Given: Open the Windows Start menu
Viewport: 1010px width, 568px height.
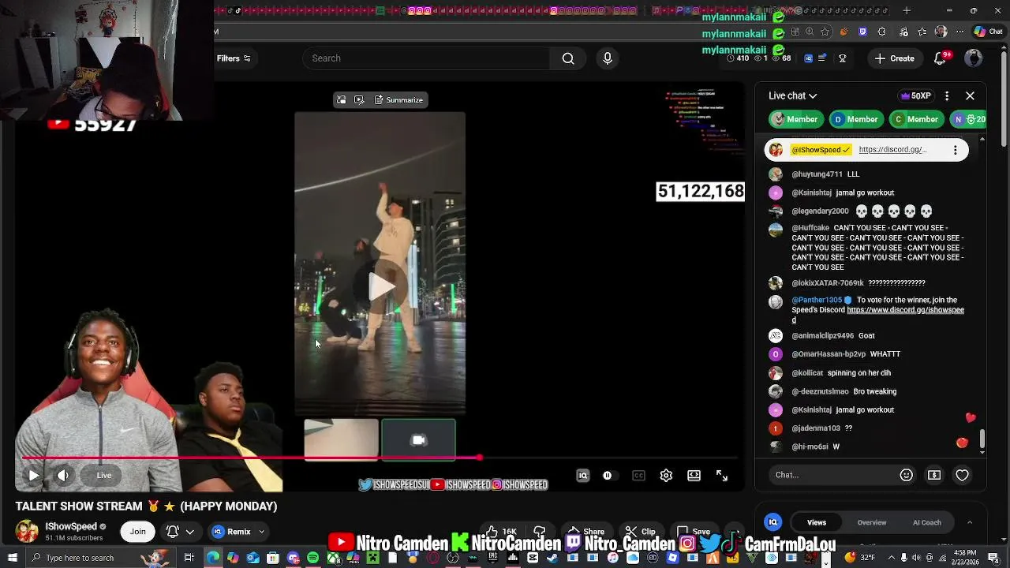Looking at the screenshot, I should coord(11,558).
